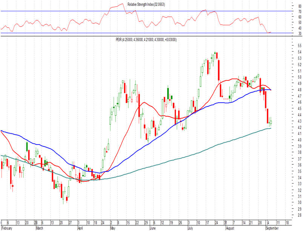Click the 22 date label in May
This screenshot has height=231, width=303.
(137, 223)
